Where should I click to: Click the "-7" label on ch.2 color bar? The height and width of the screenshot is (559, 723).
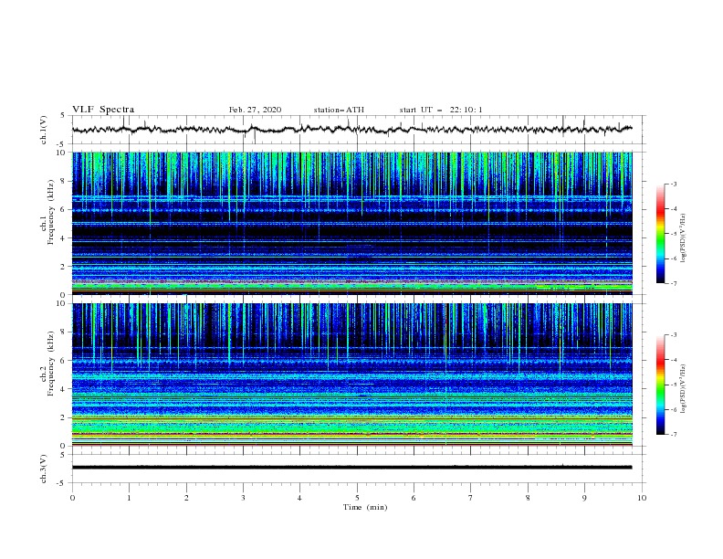(674, 435)
